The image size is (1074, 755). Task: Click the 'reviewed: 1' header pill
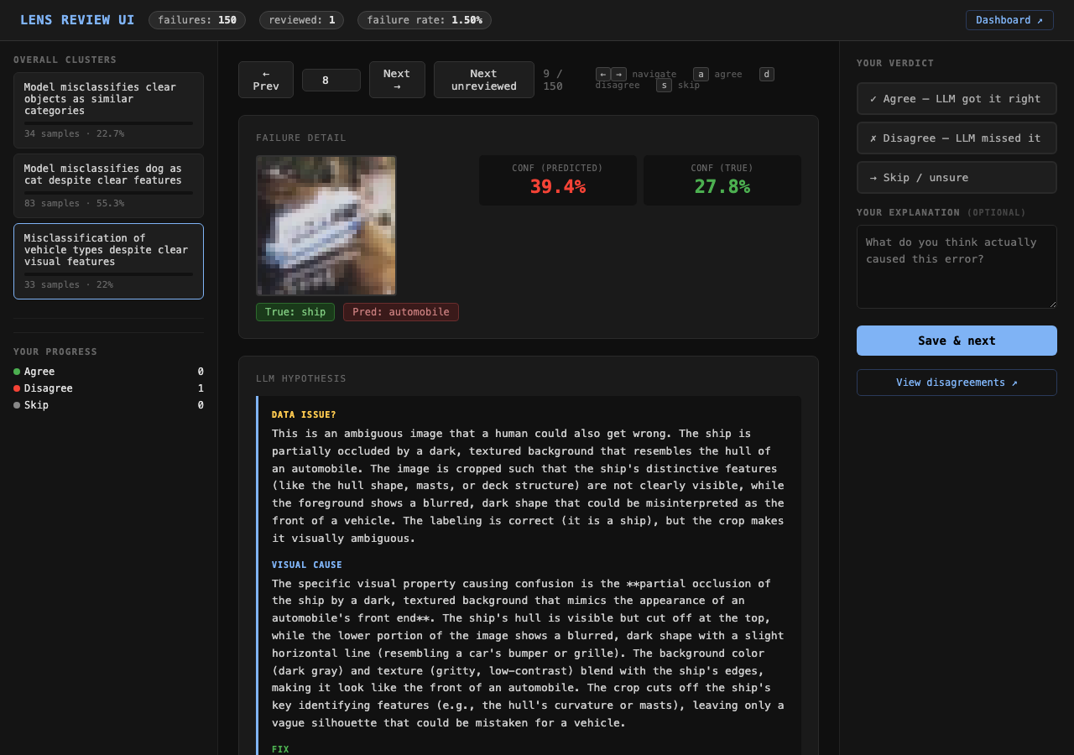[x=301, y=20]
